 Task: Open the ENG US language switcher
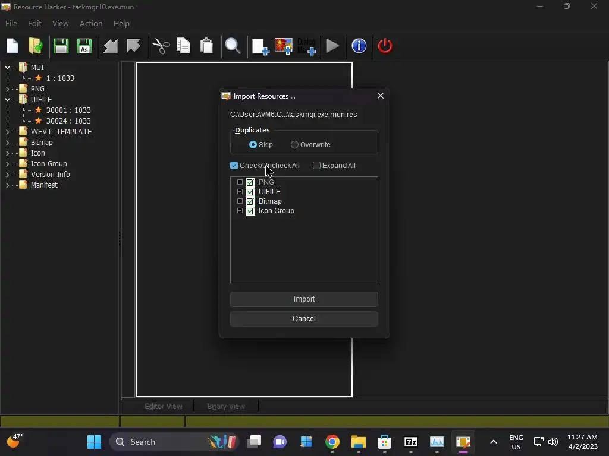pos(516,442)
